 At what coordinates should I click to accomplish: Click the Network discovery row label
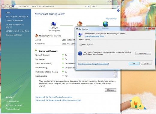[43, 55]
